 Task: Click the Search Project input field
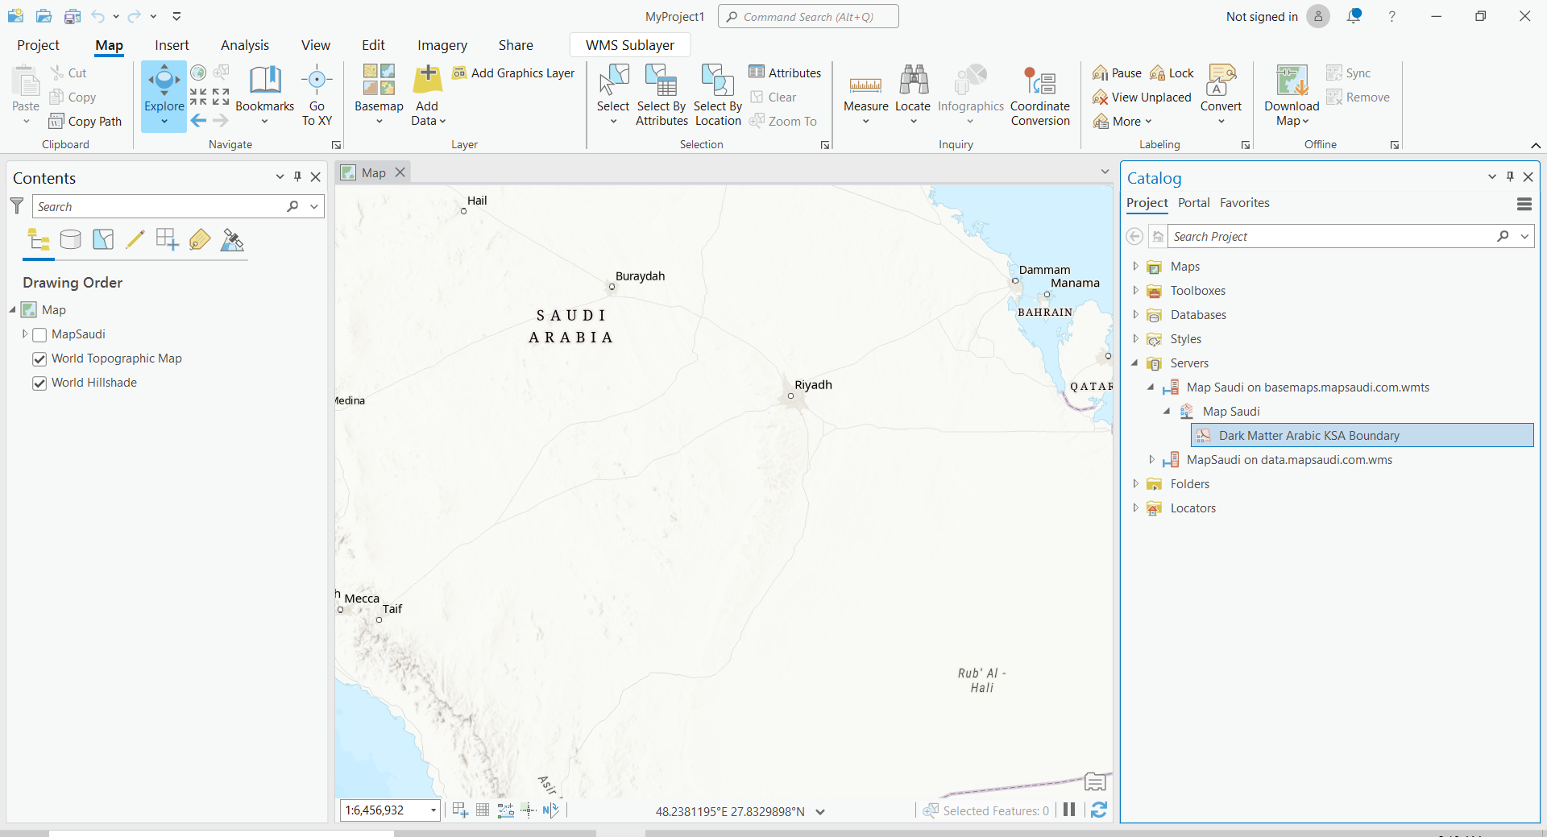click(1329, 237)
